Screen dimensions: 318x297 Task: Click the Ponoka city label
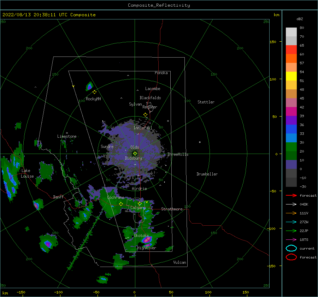161,73
